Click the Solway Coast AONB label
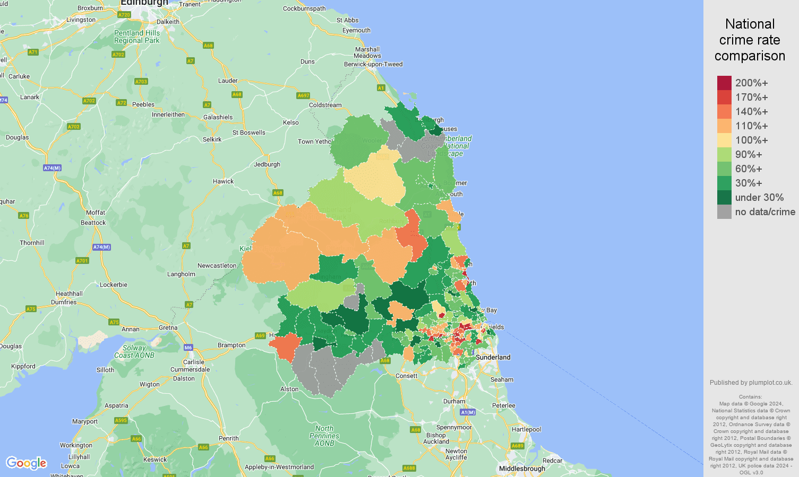The width and height of the screenshot is (799, 477). click(x=134, y=351)
